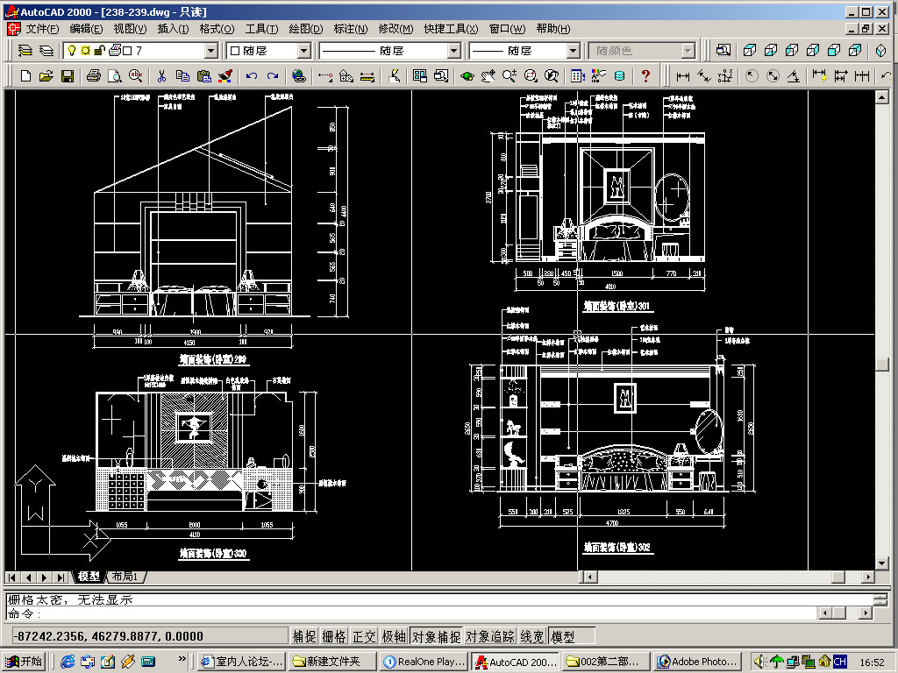
Task: Start 3D Orbit tool
Action: click(467, 75)
